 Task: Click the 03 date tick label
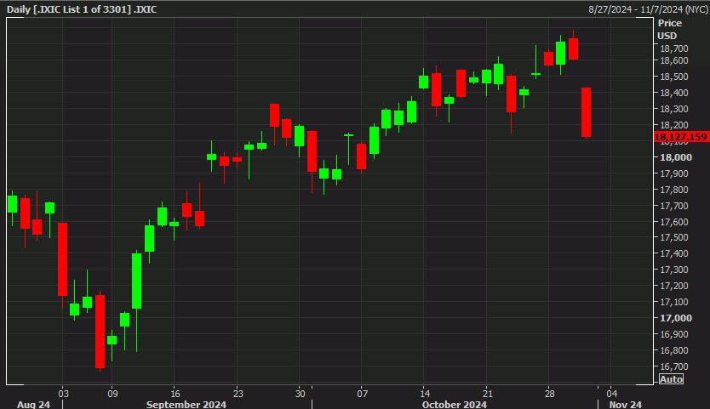click(63, 394)
